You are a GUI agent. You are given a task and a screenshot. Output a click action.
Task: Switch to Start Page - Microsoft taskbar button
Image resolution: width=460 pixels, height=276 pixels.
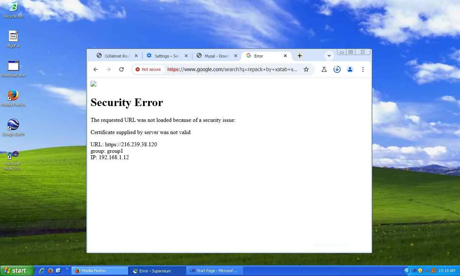coord(215,271)
